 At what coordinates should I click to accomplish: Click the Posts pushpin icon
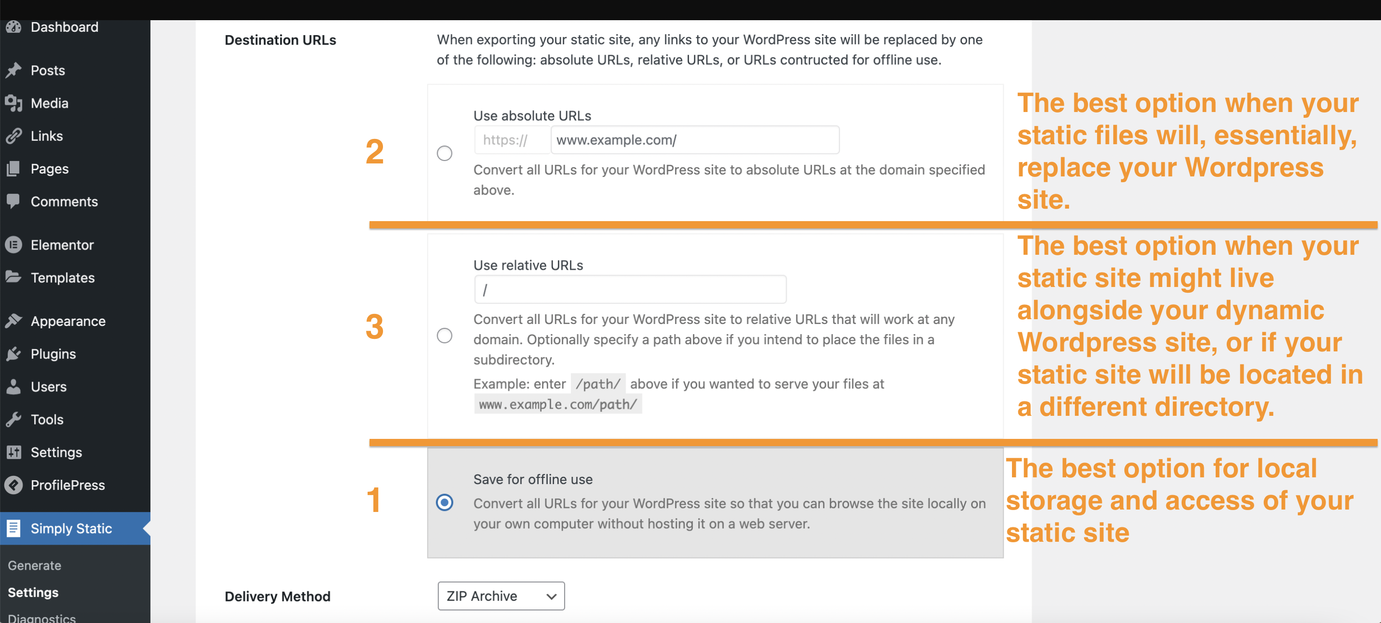point(13,70)
